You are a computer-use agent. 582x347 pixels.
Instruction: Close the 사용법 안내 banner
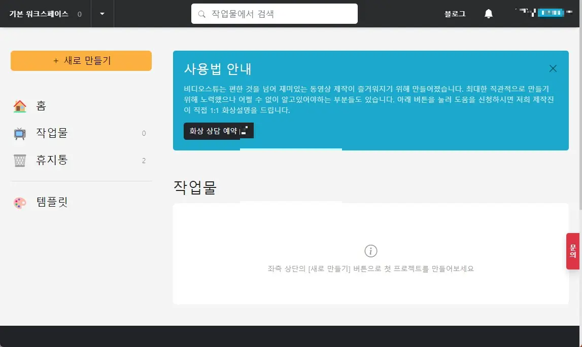553,68
